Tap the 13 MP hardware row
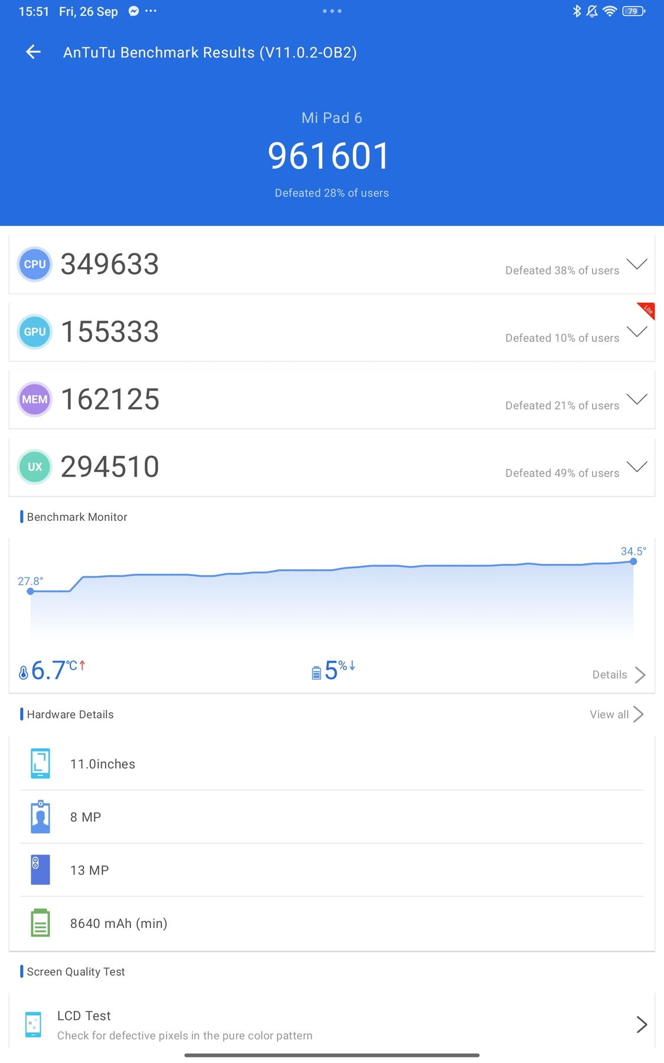 click(x=332, y=870)
